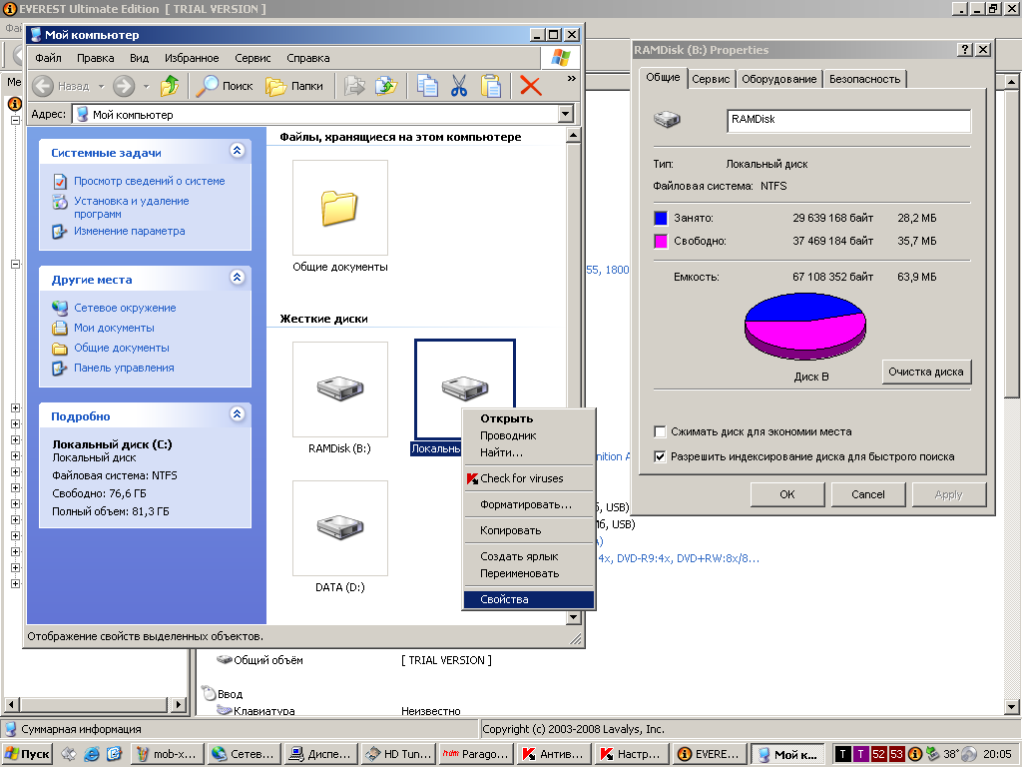Click the Move To folder toolbar icon
This screenshot has height=767, width=1022.
355,86
